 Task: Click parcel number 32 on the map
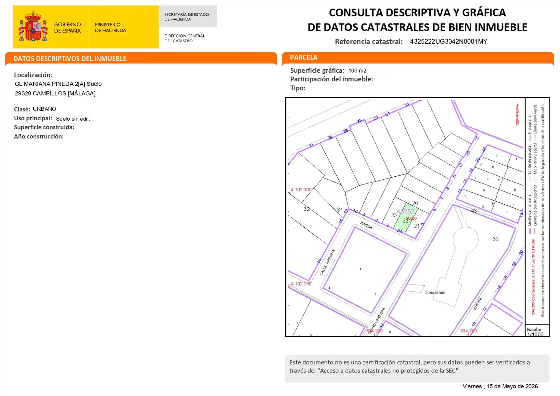(x=307, y=209)
